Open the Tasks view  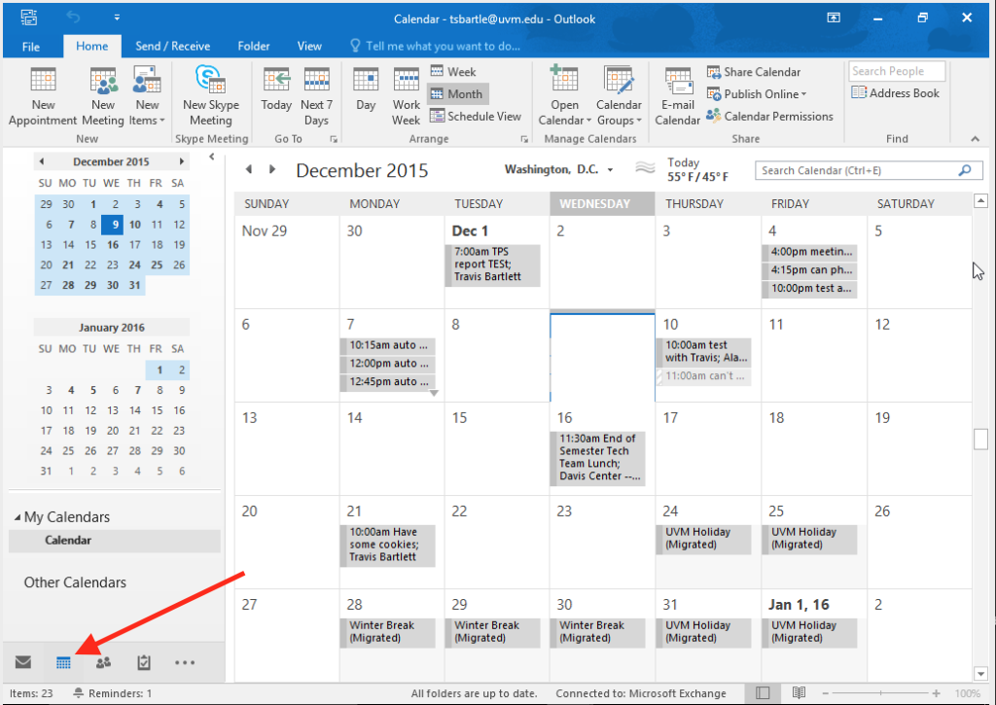[x=144, y=661]
